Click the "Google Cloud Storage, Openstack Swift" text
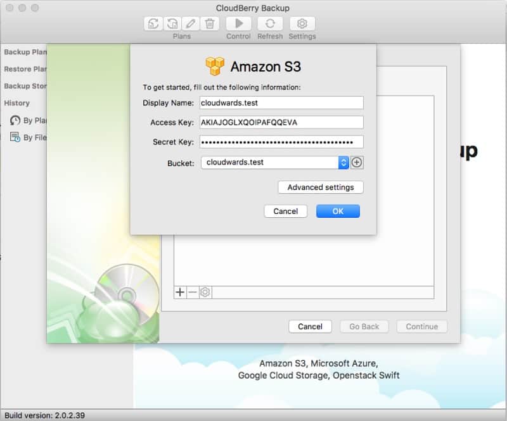 [x=319, y=375]
